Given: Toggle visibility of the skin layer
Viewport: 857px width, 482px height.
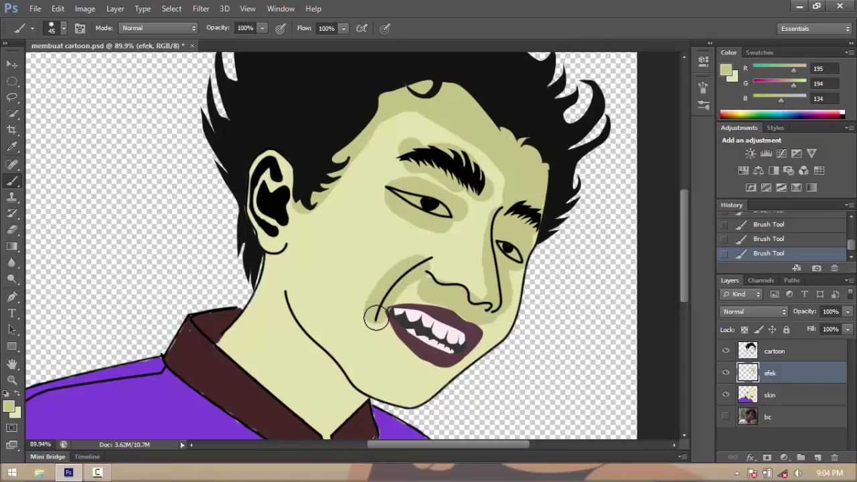Looking at the screenshot, I should (726, 395).
